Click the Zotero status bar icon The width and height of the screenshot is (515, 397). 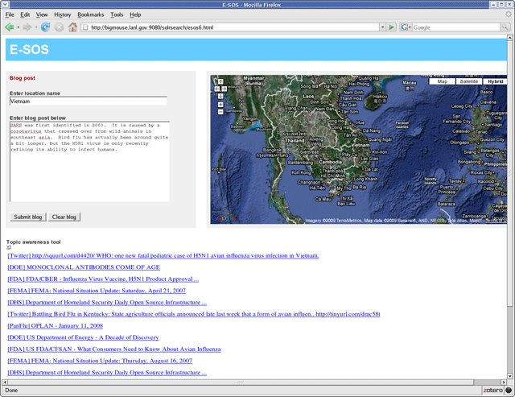coord(492,390)
